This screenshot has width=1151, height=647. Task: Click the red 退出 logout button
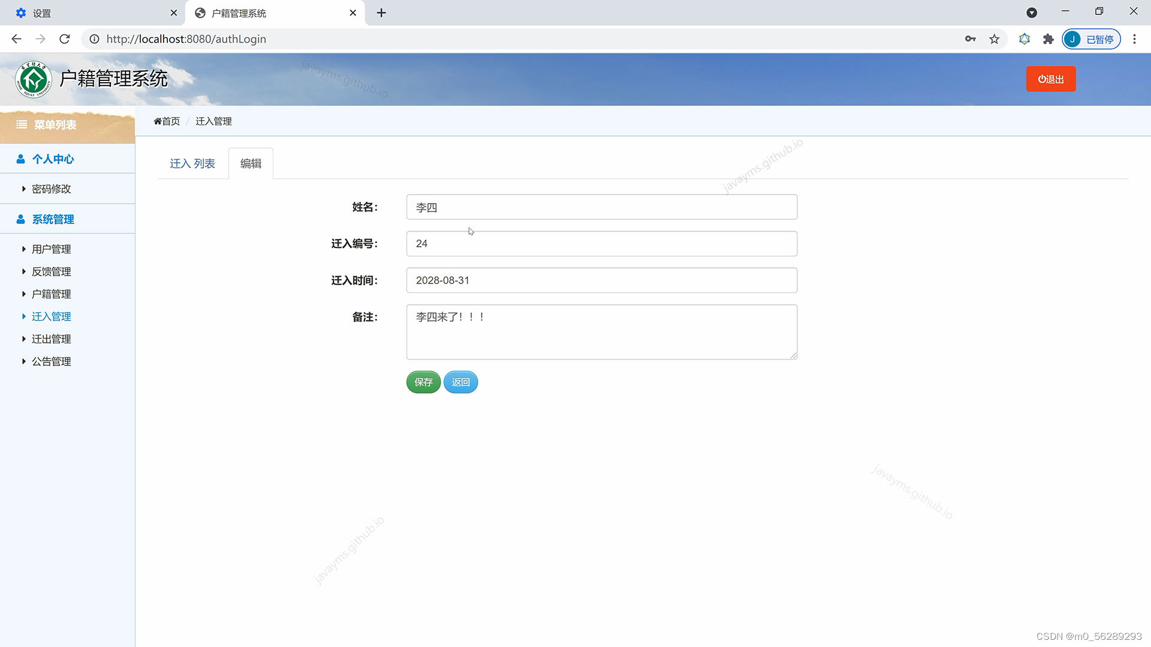1050,79
